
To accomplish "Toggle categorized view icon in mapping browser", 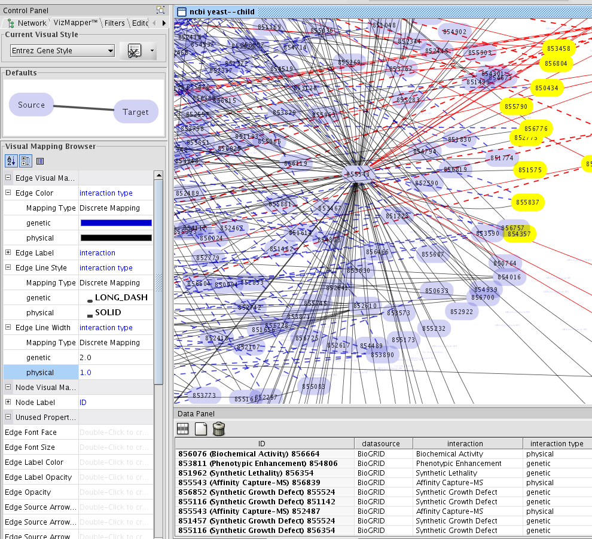I will [x=26, y=161].
